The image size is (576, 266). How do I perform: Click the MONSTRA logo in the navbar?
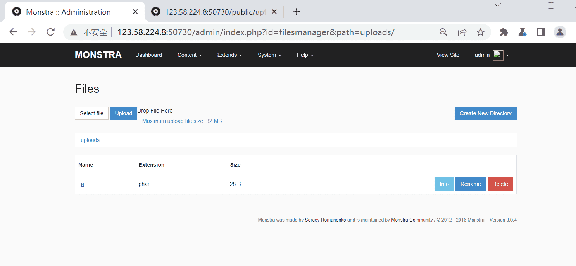[x=98, y=55]
